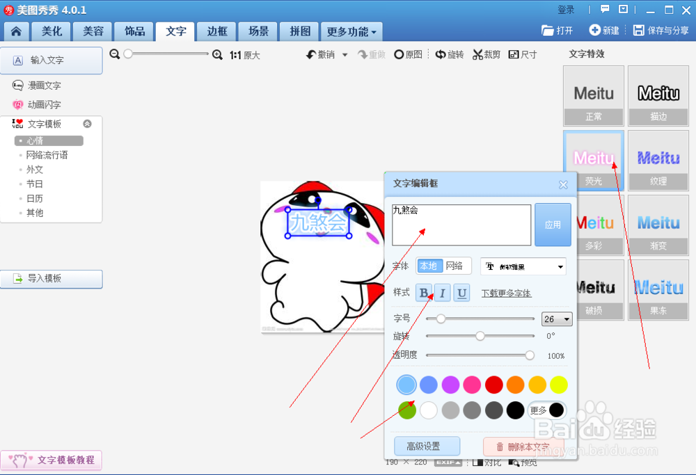Open the font size 26 dropdown
This screenshot has width=696, height=475.
(557, 319)
